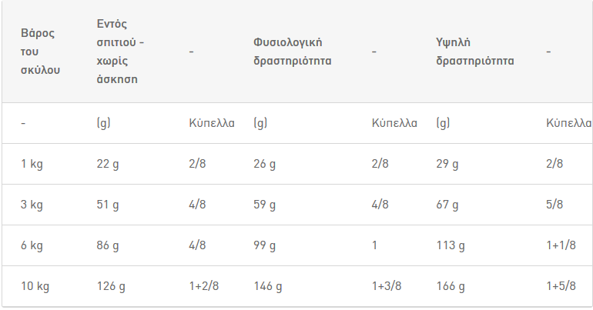This screenshot has width=593, height=310.
Task: Select the '1 kg' row label
Action: coord(32,164)
